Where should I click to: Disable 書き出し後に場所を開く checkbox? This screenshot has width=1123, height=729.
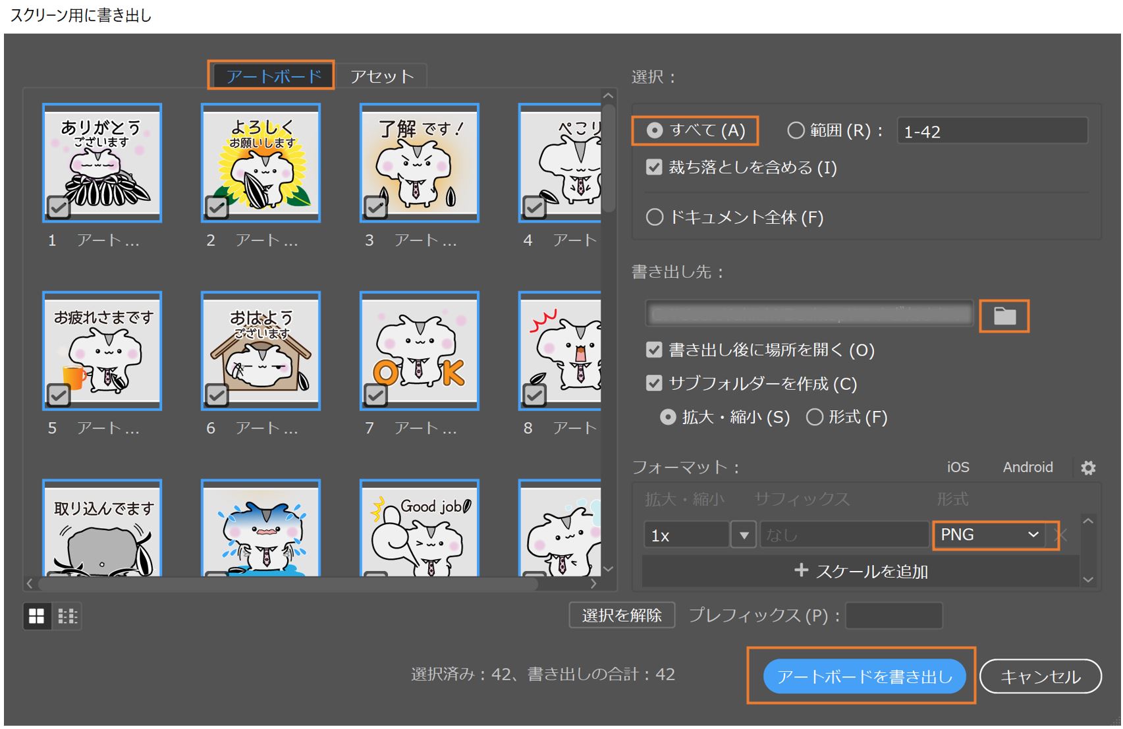[653, 350]
